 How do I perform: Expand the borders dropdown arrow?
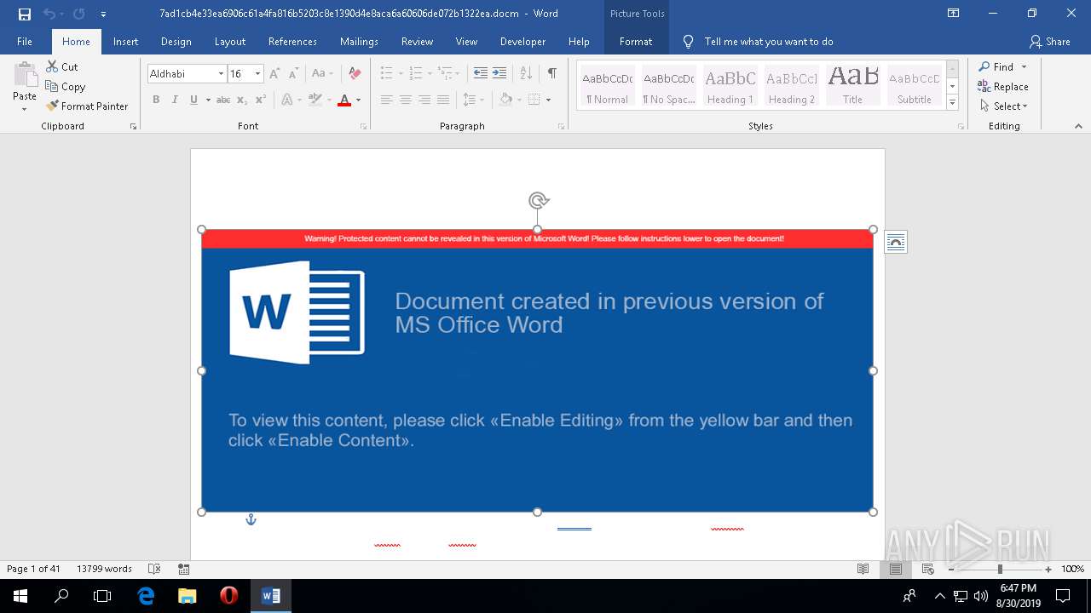coord(548,100)
